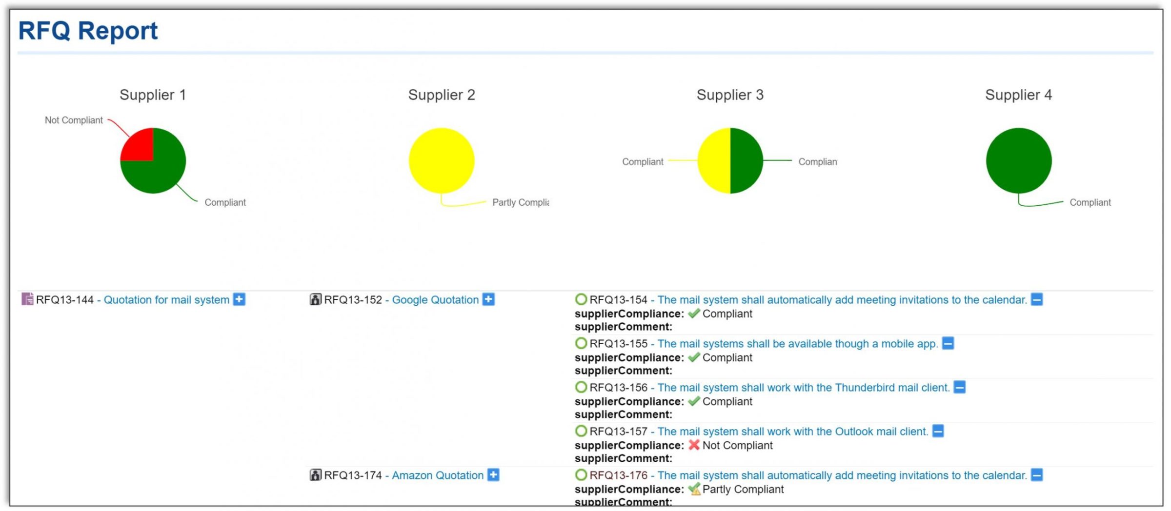Click green circle icon beside RFQ13-176
1171x511 pixels.
tap(581, 475)
